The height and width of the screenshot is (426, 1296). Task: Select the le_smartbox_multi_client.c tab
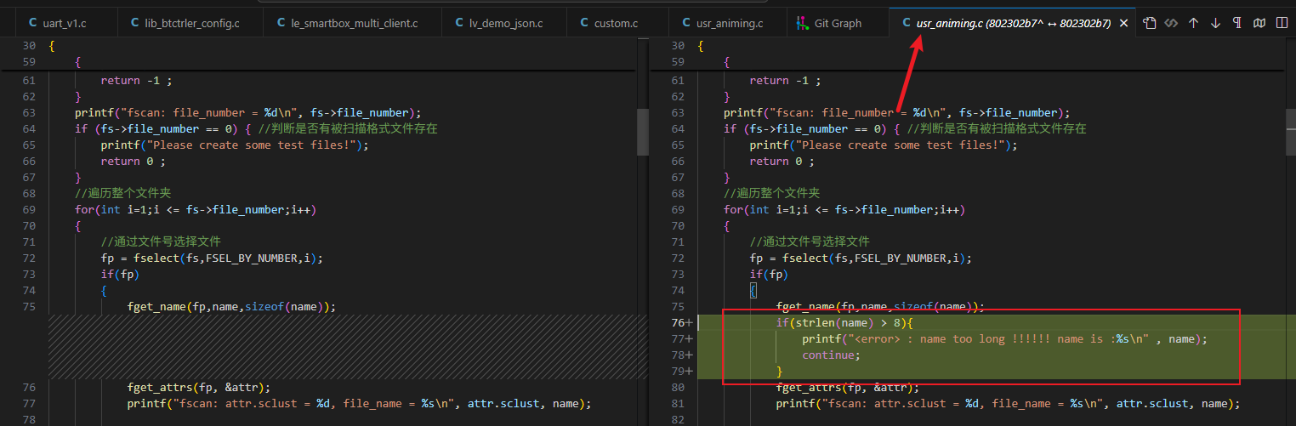[352, 23]
